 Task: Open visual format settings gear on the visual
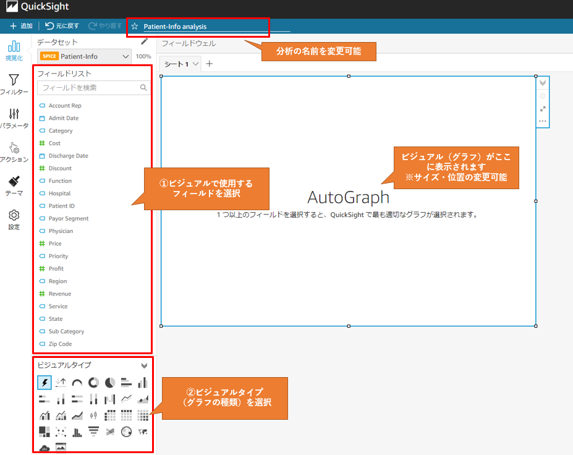pos(543,96)
